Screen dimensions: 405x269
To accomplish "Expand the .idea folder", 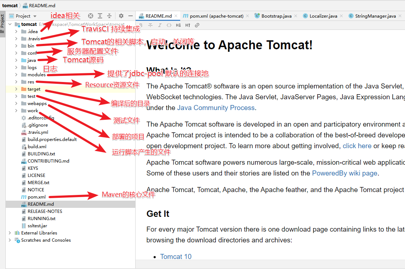I will (x=16, y=32).
